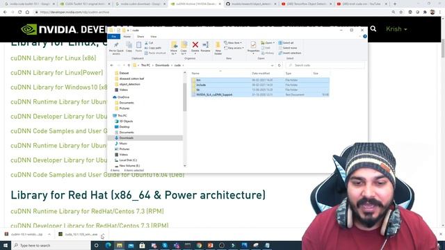This screenshot has width=445, height=250.
Task: Select Desktop in navigation pane
Action: 124,126
